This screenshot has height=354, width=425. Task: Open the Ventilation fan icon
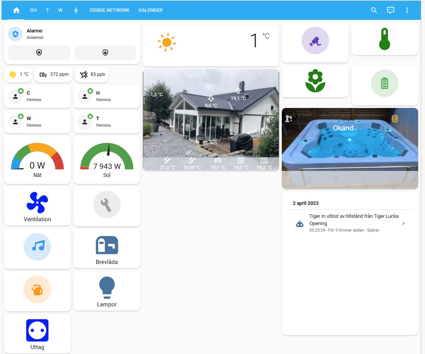coord(37,203)
